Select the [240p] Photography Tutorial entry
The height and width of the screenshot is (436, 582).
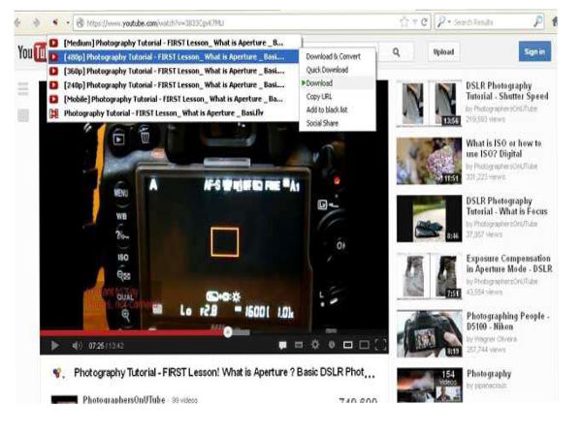[x=174, y=85]
